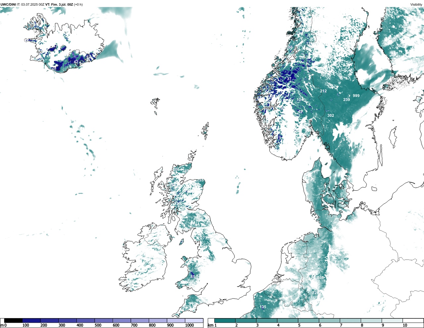The width and height of the screenshot is (424, 328).
Task: Click the black 0–100 m legend swatch
Action: 13,321
